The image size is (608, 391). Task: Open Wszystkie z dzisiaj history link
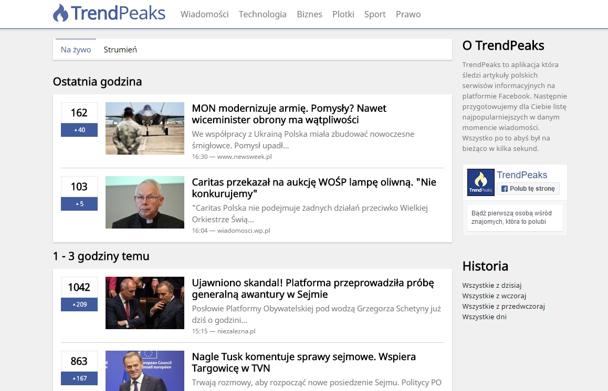(491, 285)
